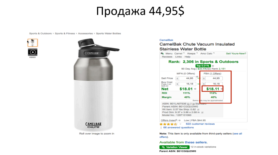Expand the Amz Calc dropdown

207,53
